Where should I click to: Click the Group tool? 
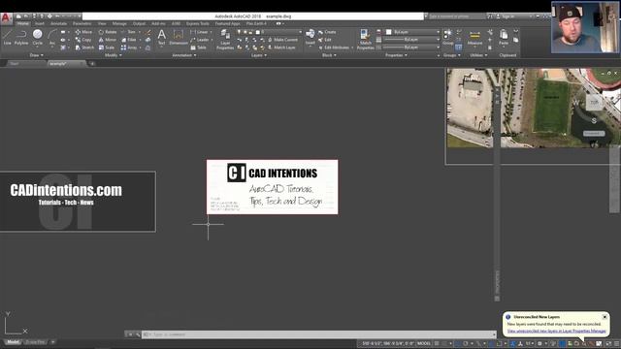(x=448, y=37)
